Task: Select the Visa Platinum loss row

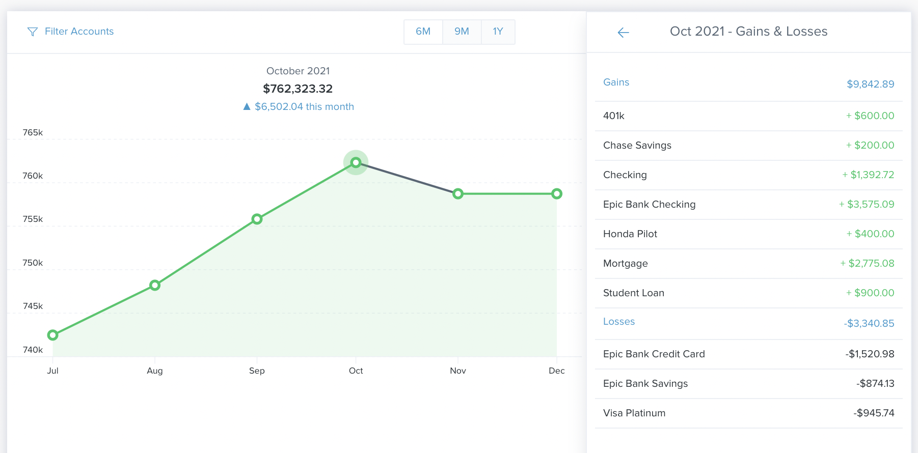Action: point(748,413)
